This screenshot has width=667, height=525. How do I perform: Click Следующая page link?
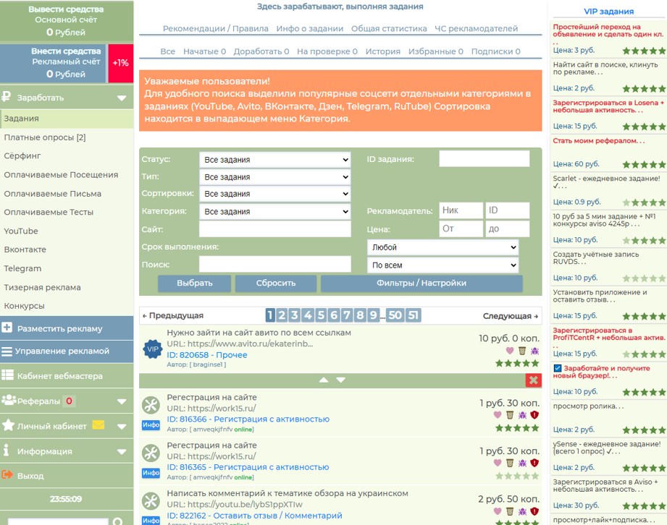[510, 316]
